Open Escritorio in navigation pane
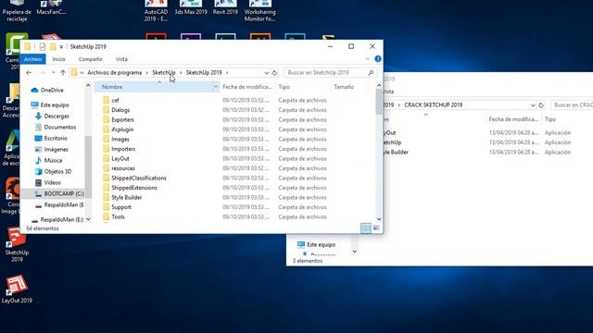Viewport: 593px width, 333px height. 56,138
